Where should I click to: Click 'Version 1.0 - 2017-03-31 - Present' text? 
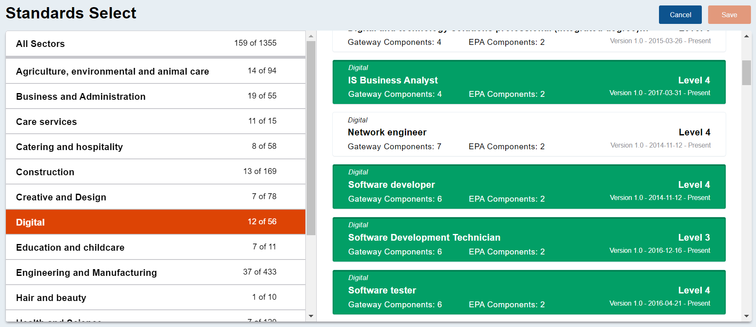[x=660, y=93]
